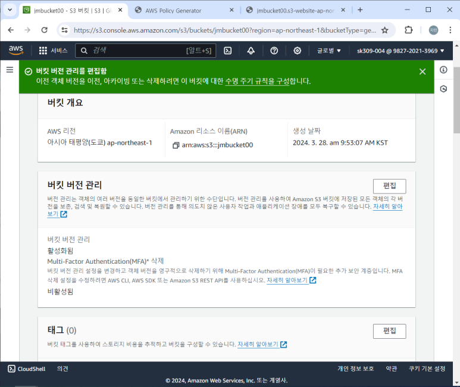Click the vertical page scrollbar thumb

(456, 100)
